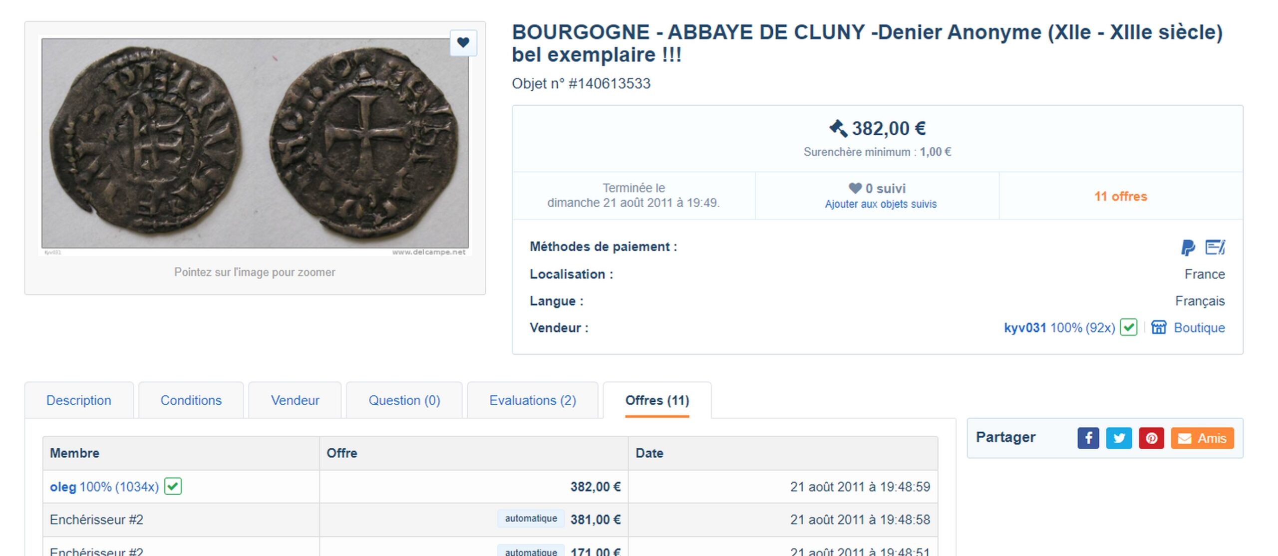Select the Evaluations (2) tab
Screen dimensions: 1278x556
tap(532, 400)
